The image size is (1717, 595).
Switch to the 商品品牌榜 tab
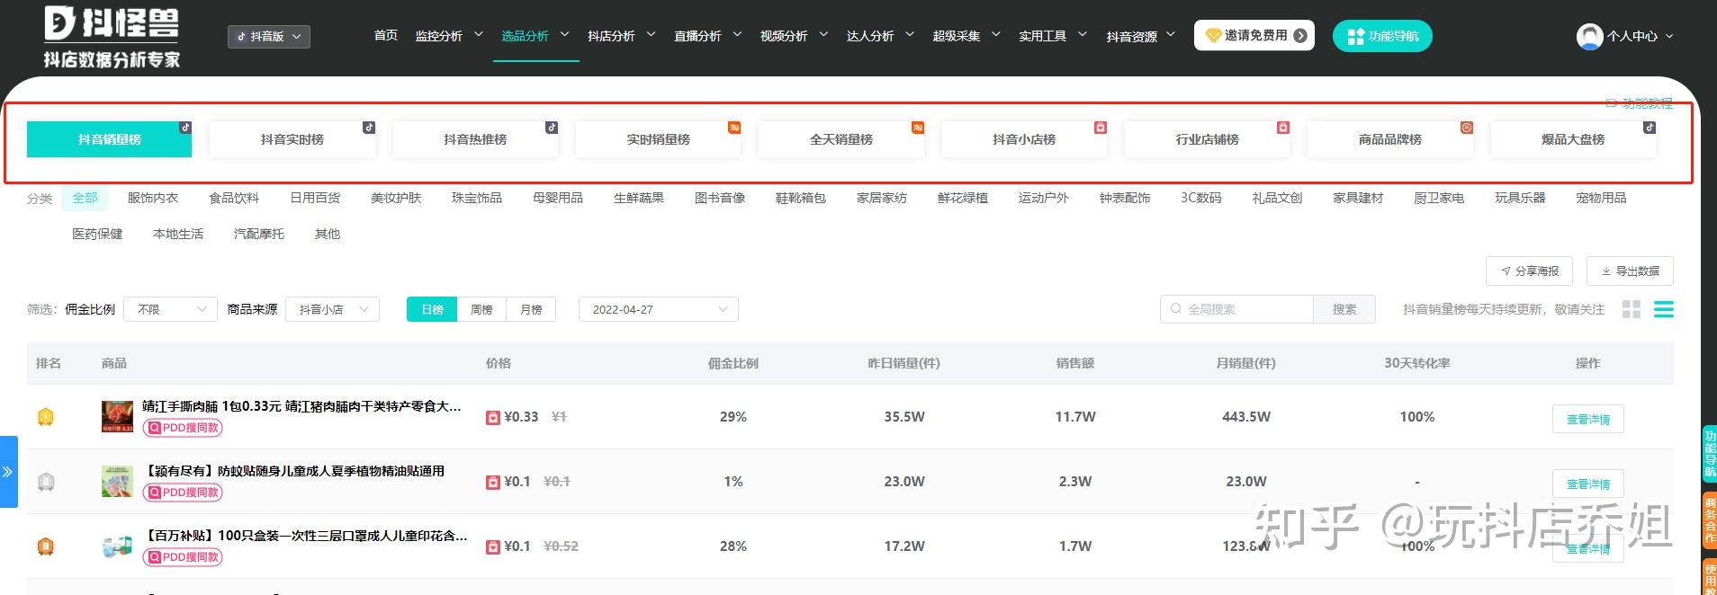coord(1390,139)
